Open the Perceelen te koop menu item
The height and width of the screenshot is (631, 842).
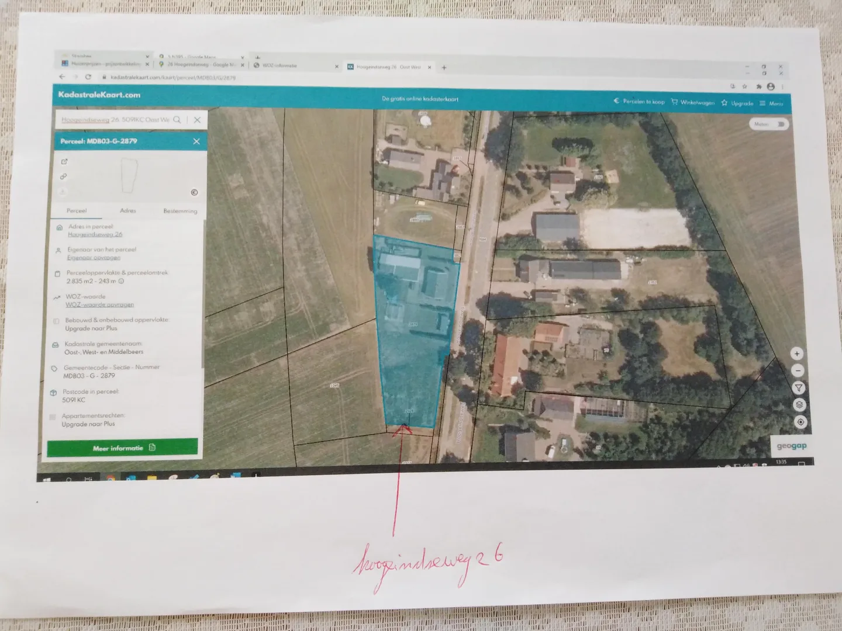(x=639, y=101)
